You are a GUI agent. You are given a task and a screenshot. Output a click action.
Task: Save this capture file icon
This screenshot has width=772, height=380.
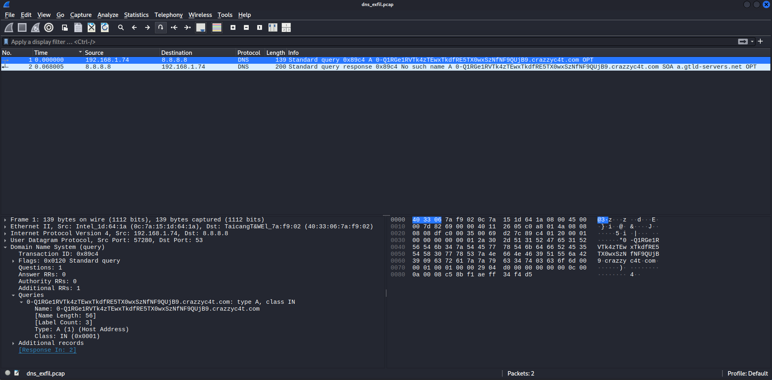(78, 27)
